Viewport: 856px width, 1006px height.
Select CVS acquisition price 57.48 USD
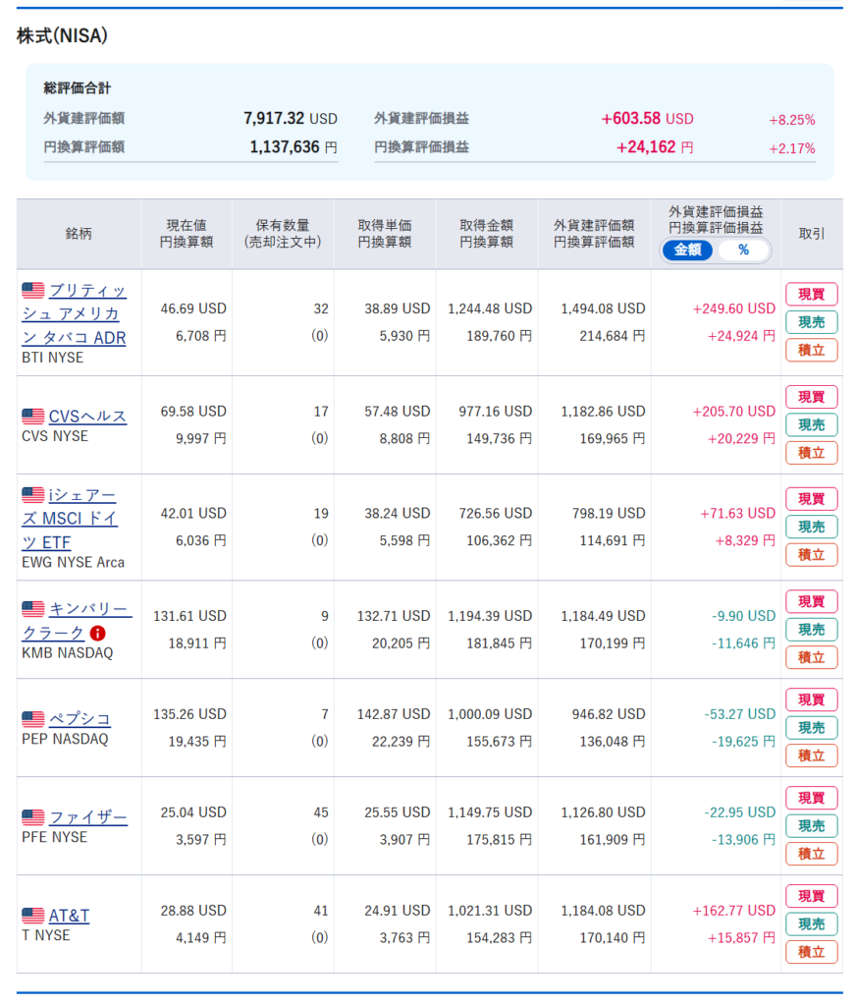398,412
